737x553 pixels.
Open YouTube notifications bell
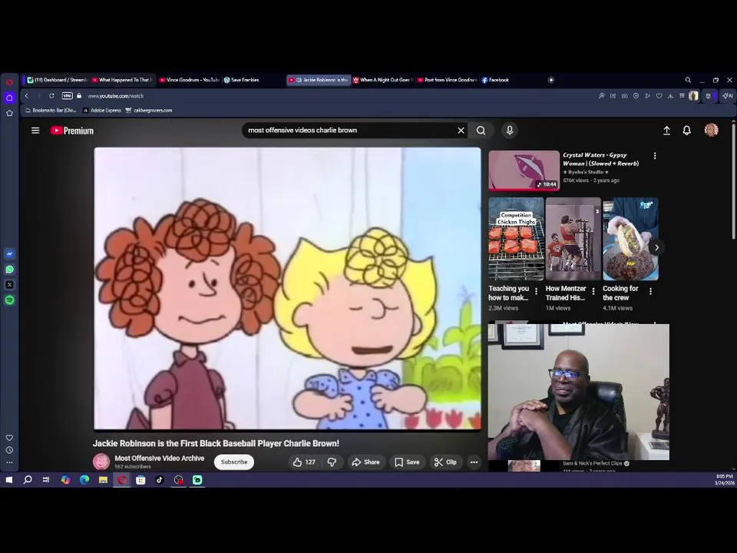point(686,131)
